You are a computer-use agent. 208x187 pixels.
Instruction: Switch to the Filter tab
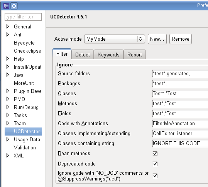62,54
